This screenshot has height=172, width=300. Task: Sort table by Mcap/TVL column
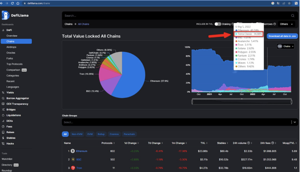pos(290,143)
